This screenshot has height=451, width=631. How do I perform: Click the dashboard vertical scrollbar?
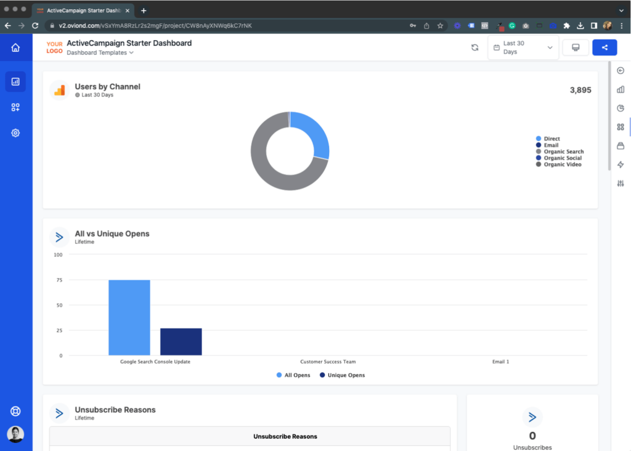pos(609,116)
